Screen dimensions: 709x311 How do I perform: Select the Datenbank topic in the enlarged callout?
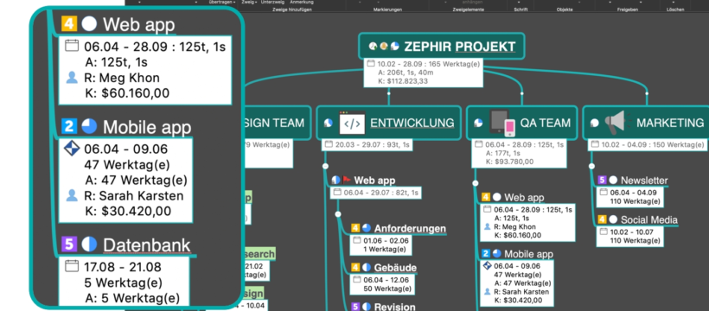tap(146, 245)
